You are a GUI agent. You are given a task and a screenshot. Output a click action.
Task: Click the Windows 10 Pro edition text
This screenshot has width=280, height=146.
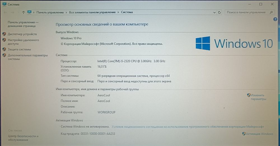[71, 38]
